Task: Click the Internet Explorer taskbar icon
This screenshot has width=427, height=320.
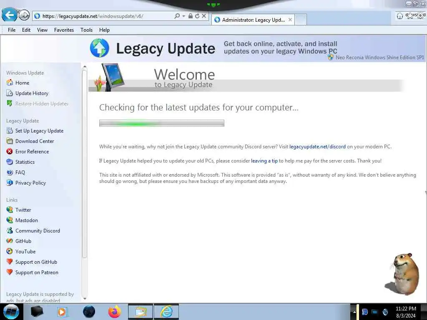Action: coord(166,312)
